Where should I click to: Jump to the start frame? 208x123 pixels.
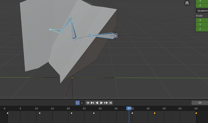tap(88, 103)
